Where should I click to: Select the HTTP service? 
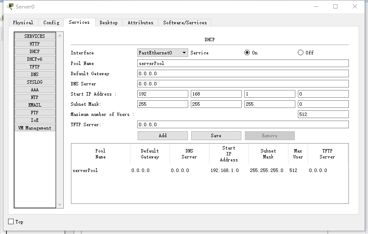tap(34, 44)
